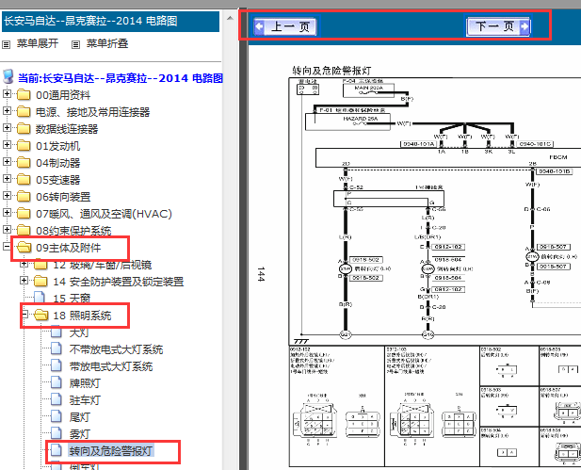
Task: Expand the 07暖风、通风及空调(HVAC) node
Action: click(7, 212)
